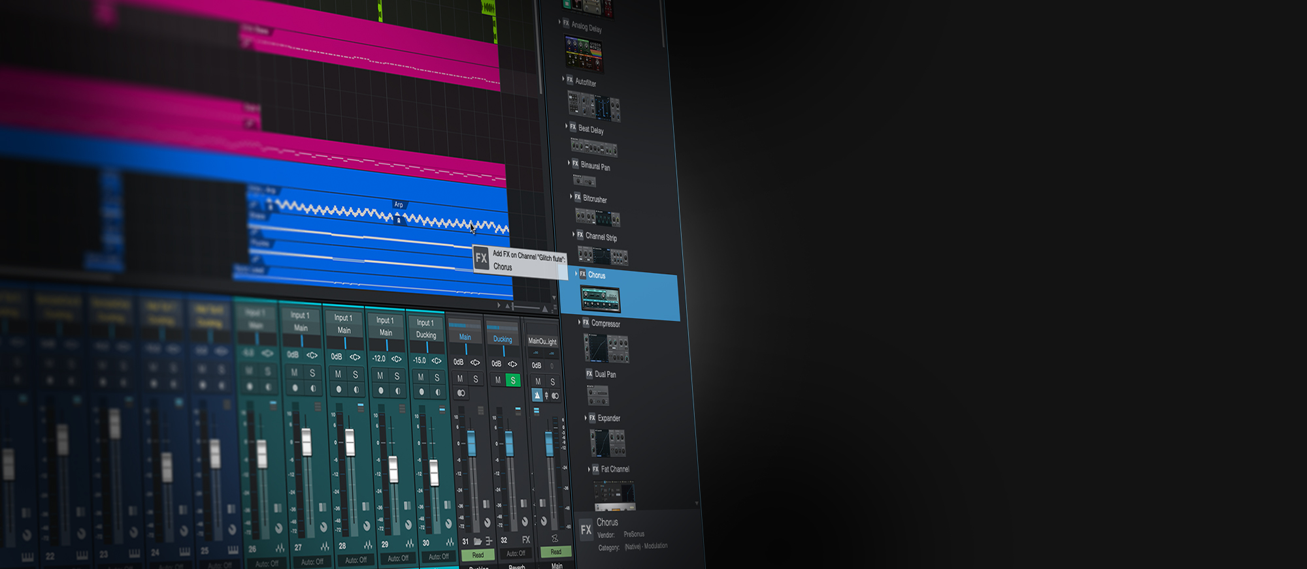This screenshot has height=569, width=1307.
Task: Solo channel 28
Action: coord(356,375)
